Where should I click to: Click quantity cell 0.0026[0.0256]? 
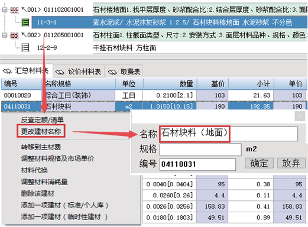pyautogui.click(x=170, y=206)
